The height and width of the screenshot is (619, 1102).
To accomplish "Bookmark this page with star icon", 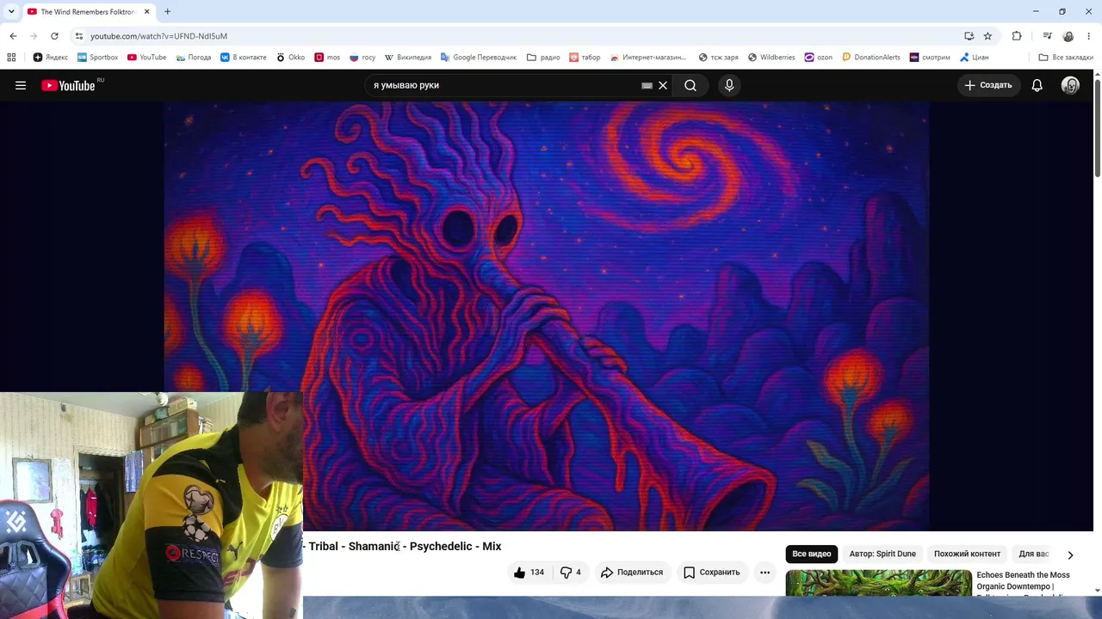I will tap(987, 36).
